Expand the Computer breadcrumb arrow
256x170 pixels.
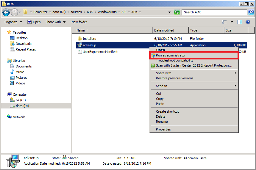50,12
